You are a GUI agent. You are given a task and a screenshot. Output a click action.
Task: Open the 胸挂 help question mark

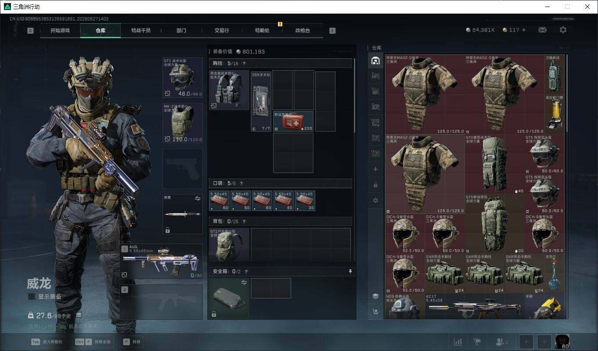(x=244, y=64)
